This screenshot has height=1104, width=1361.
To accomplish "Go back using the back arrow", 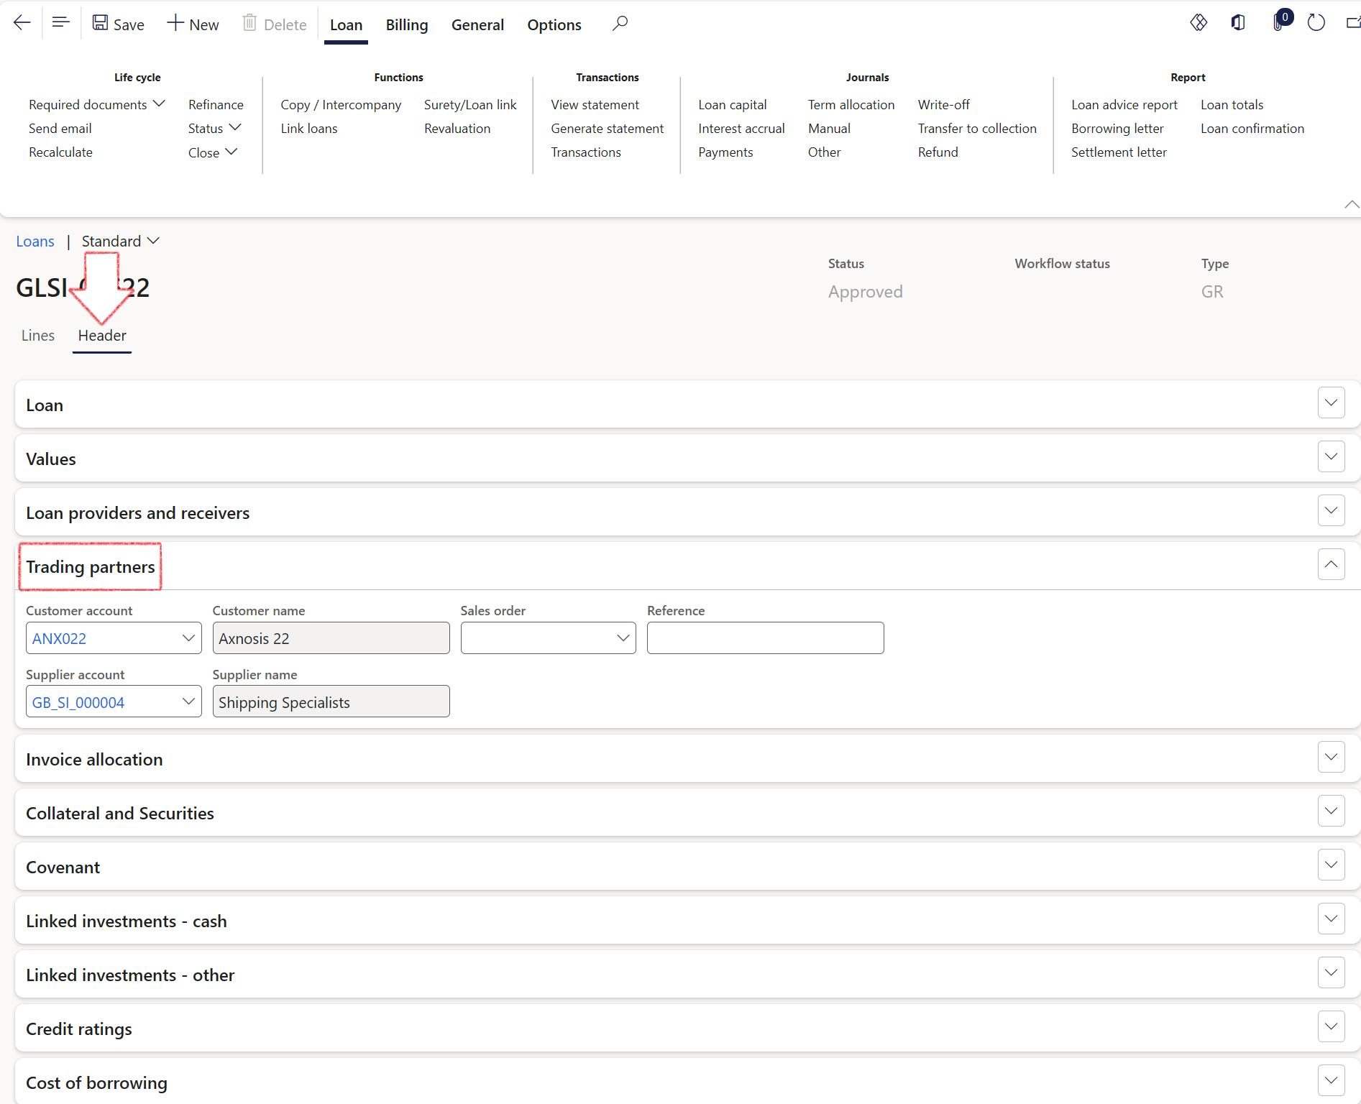I will (x=22, y=23).
